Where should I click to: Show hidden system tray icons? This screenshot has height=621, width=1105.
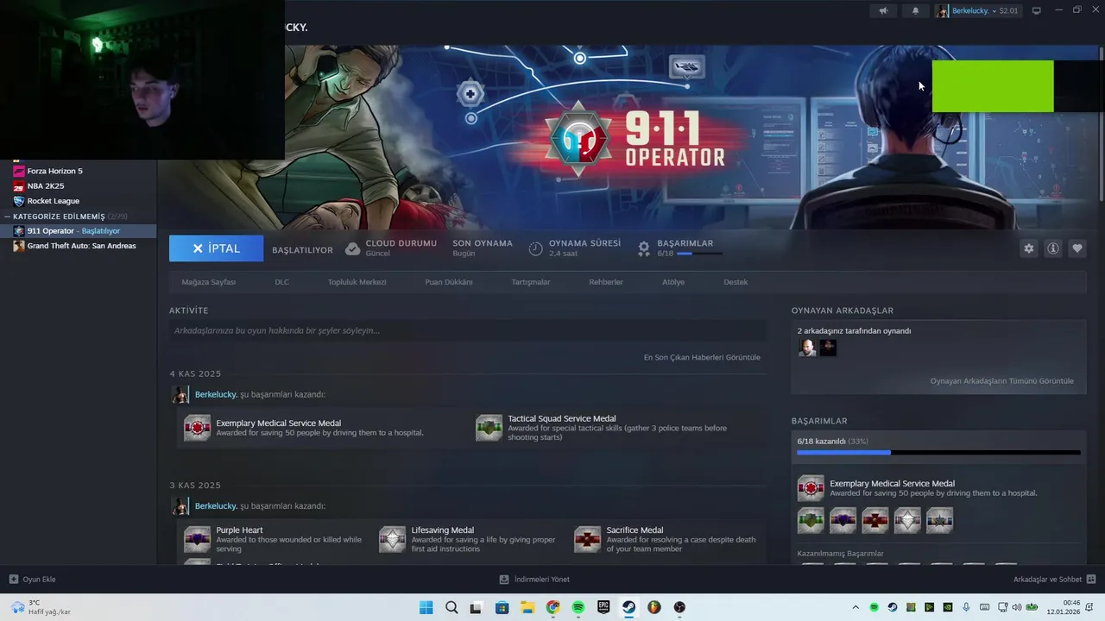coord(856,607)
